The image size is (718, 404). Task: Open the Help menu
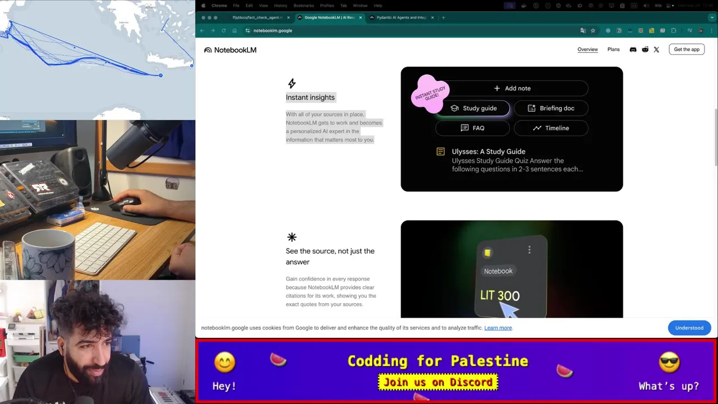[x=378, y=6]
